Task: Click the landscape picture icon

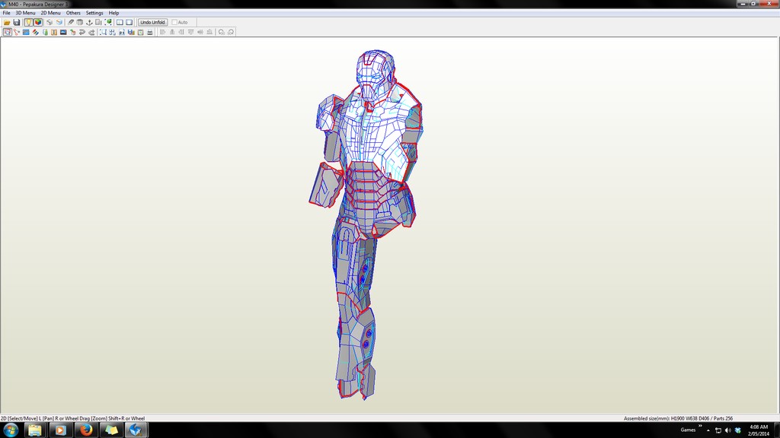Action: pyautogui.click(x=63, y=32)
